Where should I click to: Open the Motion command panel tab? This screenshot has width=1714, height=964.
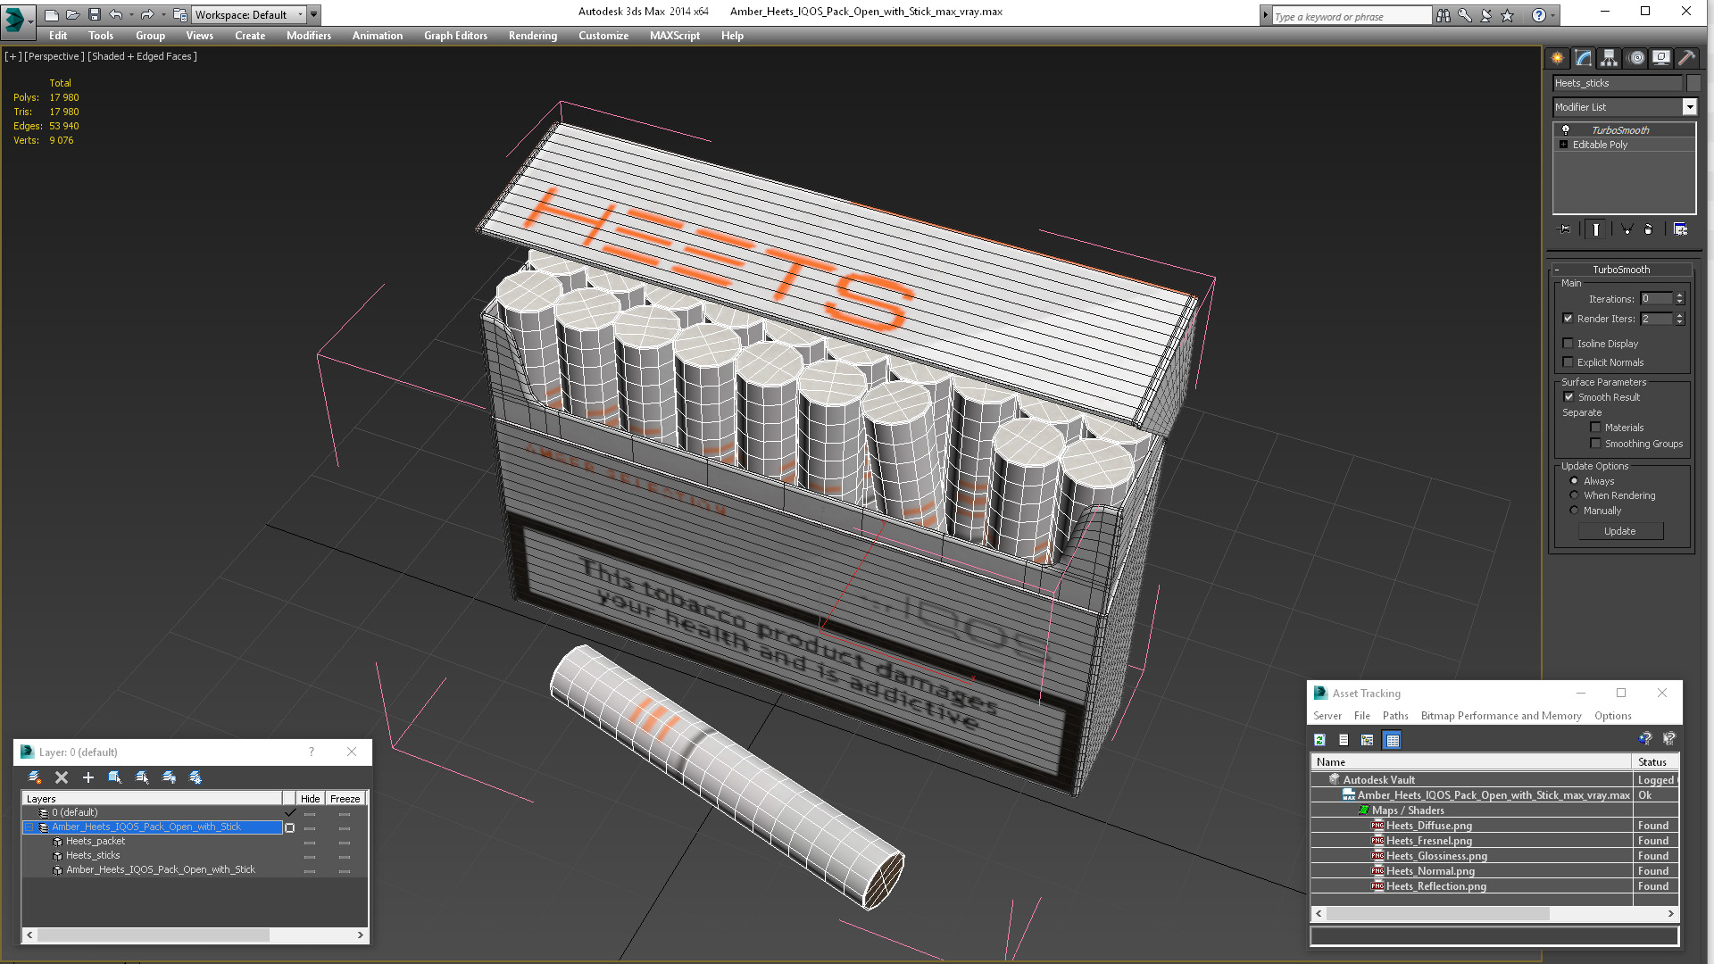click(1636, 58)
